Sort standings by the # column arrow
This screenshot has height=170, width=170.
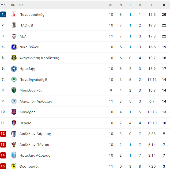3,5
